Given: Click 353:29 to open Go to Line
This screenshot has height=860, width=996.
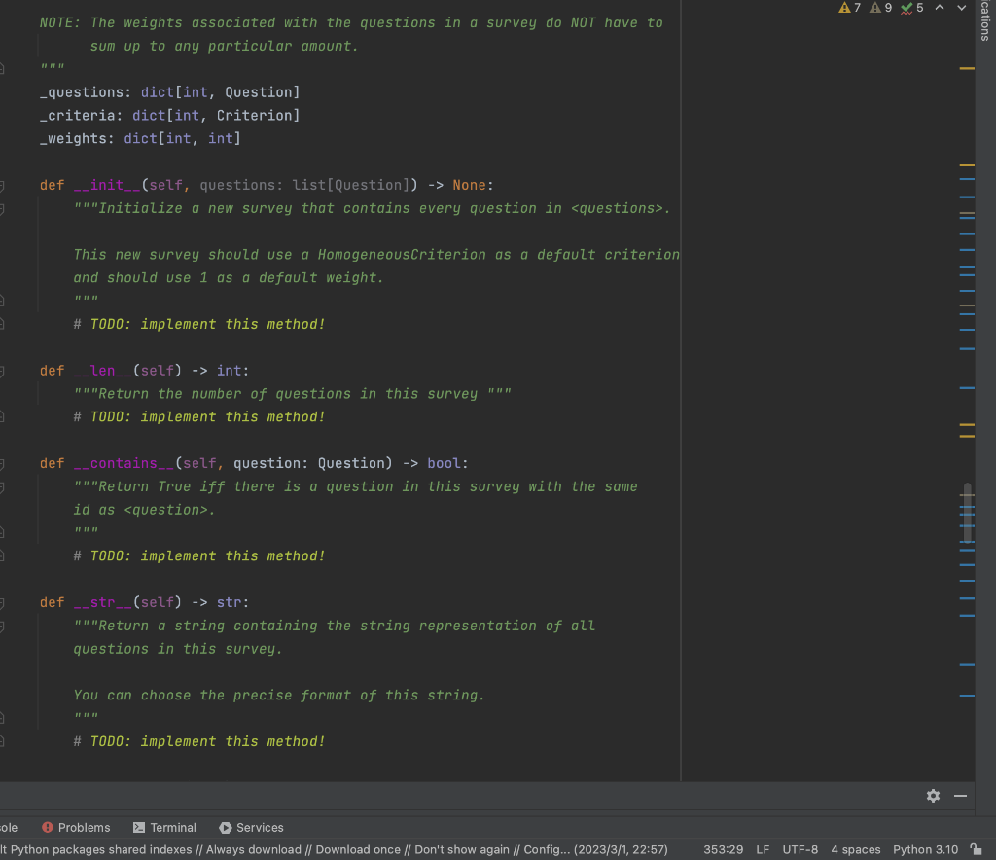Looking at the screenshot, I should click(725, 848).
